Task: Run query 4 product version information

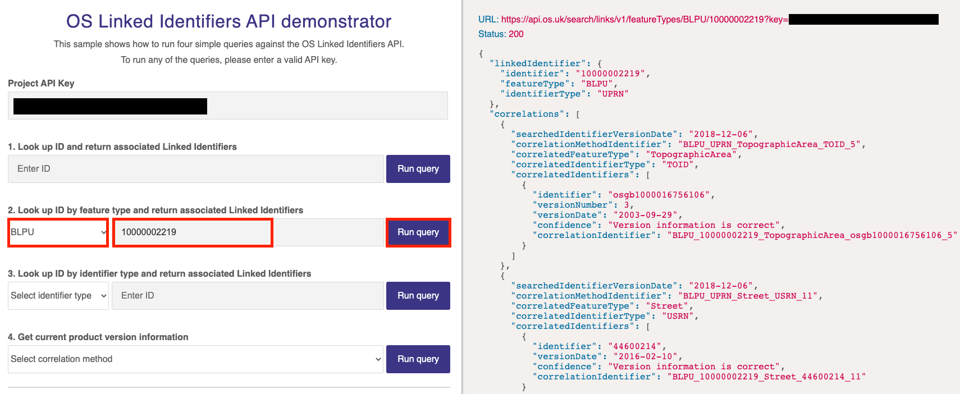Action: 418,359
